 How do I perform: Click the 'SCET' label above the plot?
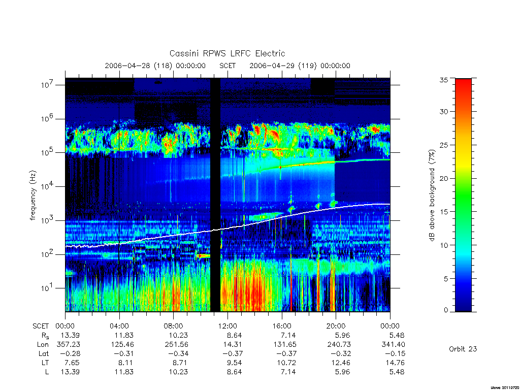(x=227, y=66)
